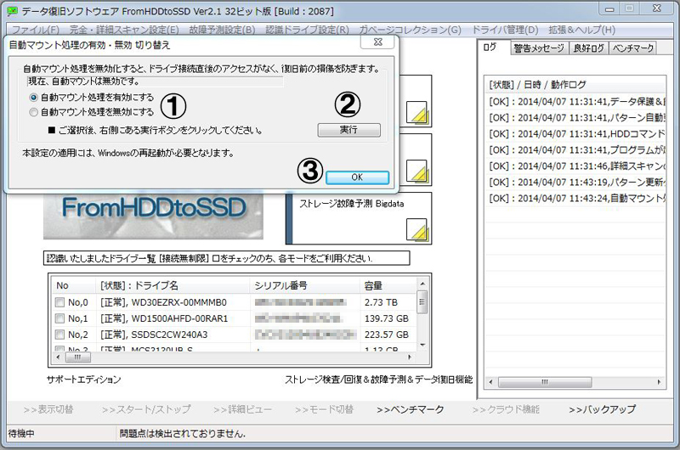Click the シリアル番号 column header
This screenshot has height=450, width=680.
point(305,285)
